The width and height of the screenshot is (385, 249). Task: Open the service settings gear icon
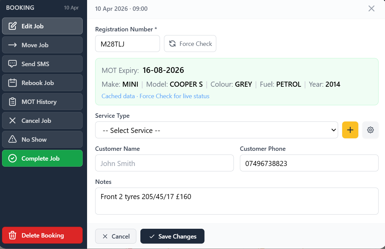tap(370, 130)
